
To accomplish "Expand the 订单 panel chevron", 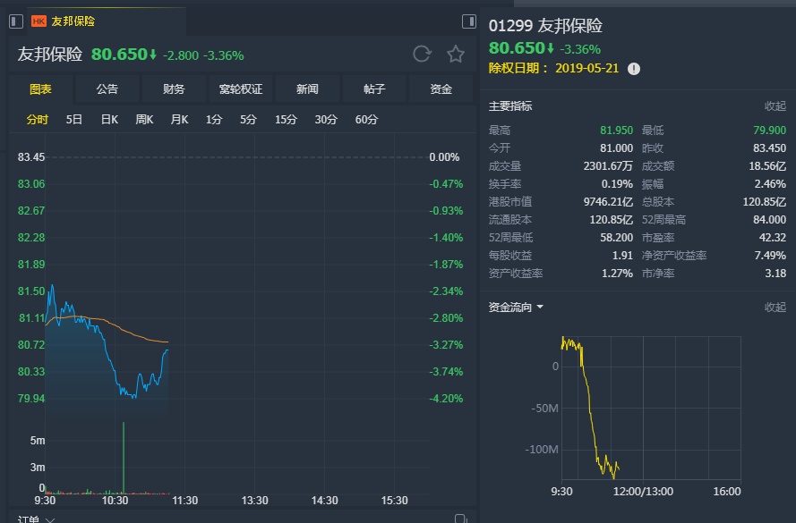I will pos(50,519).
